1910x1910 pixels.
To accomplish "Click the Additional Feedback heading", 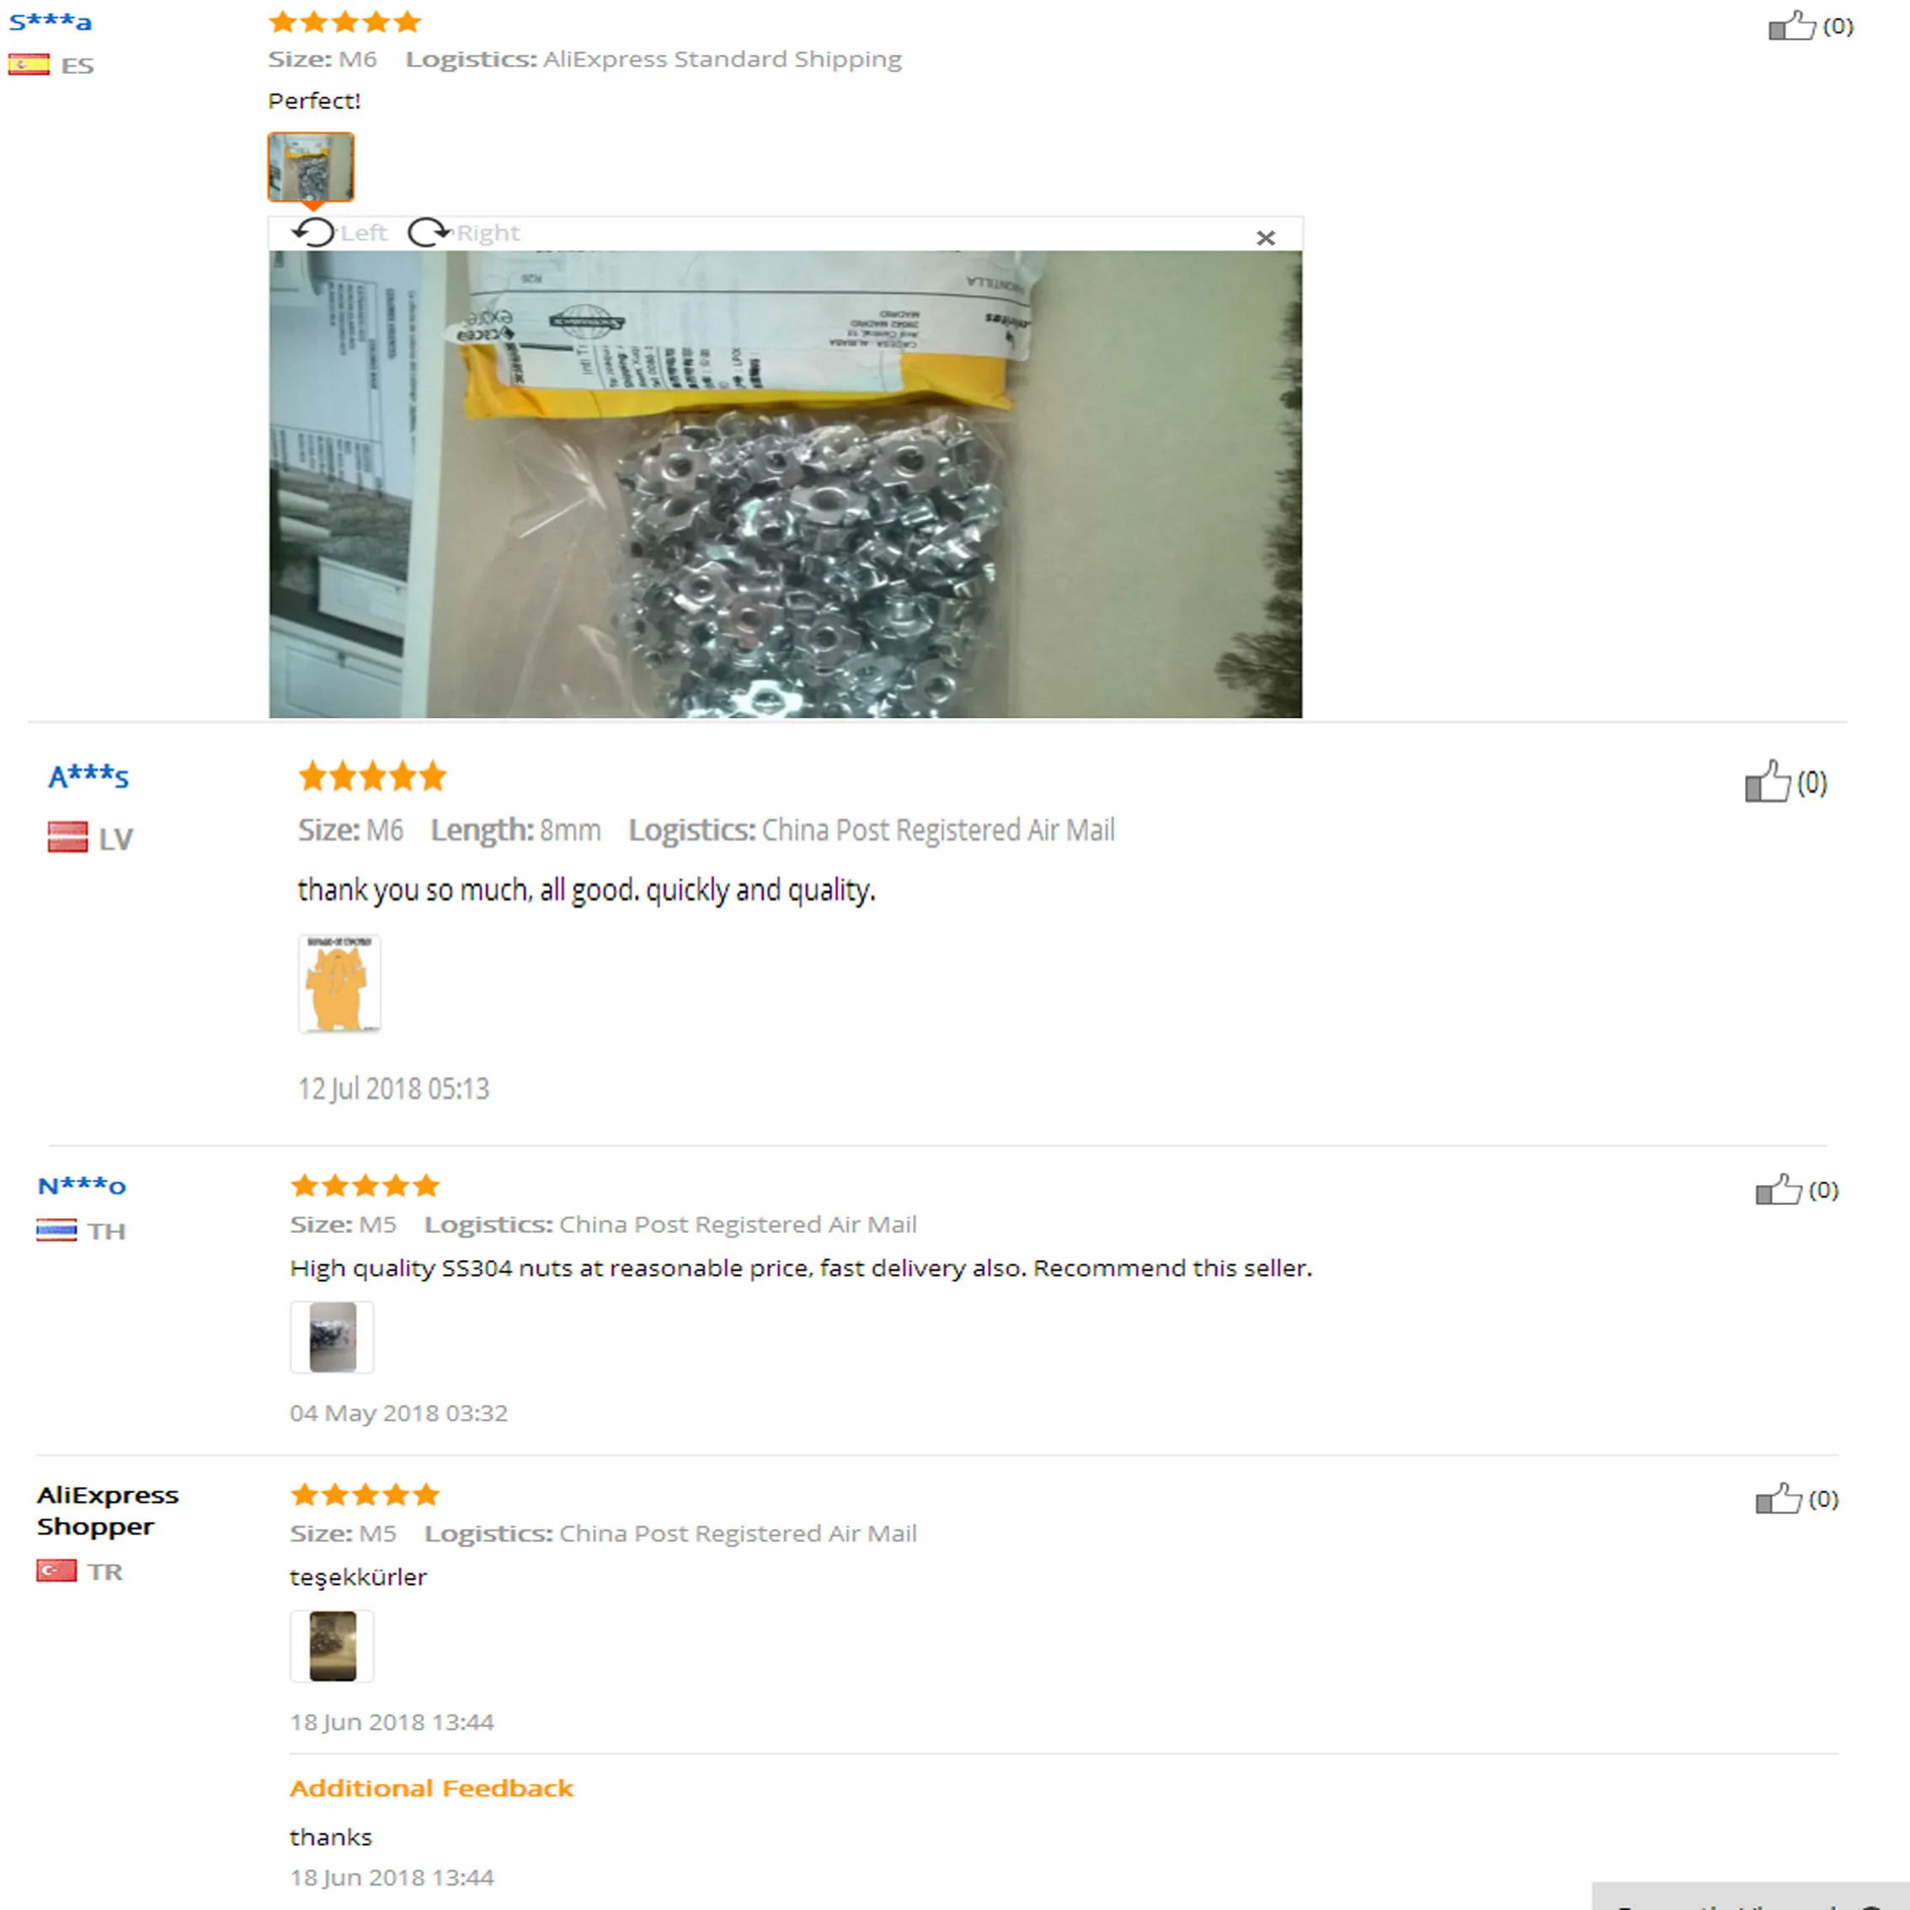I will tap(431, 1789).
